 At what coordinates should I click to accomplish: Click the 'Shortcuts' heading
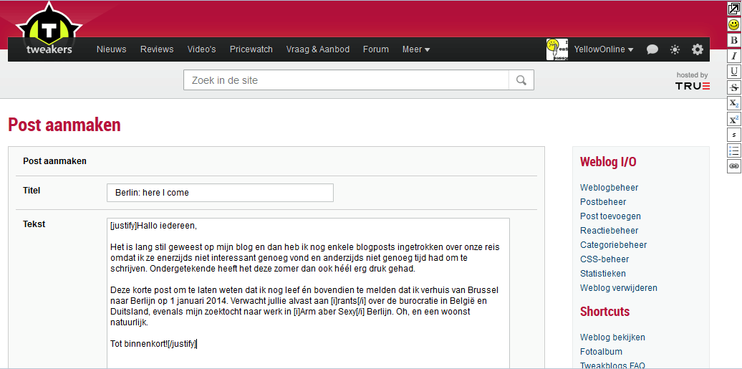pyautogui.click(x=604, y=312)
